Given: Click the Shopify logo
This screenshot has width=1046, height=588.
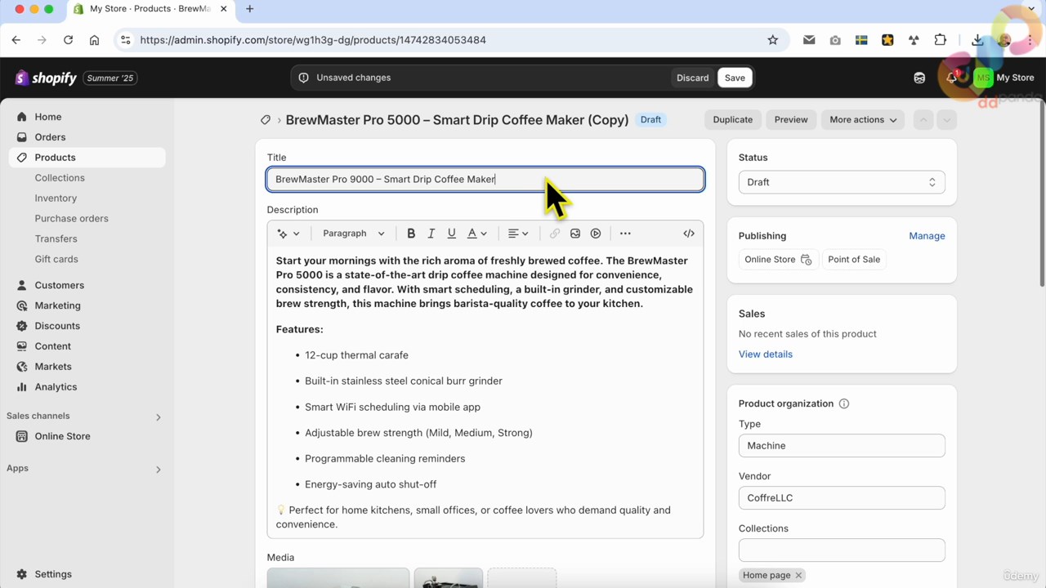Looking at the screenshot, I should [46, 78].
